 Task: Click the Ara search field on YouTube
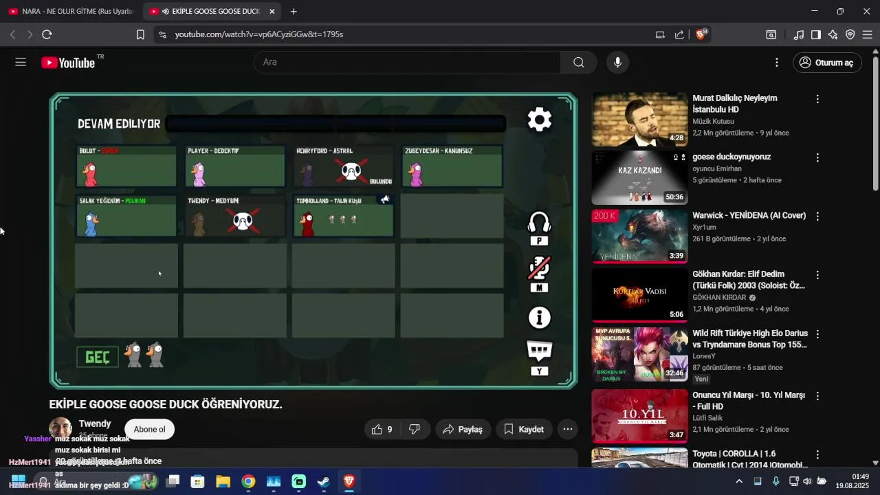pos(408,63)
